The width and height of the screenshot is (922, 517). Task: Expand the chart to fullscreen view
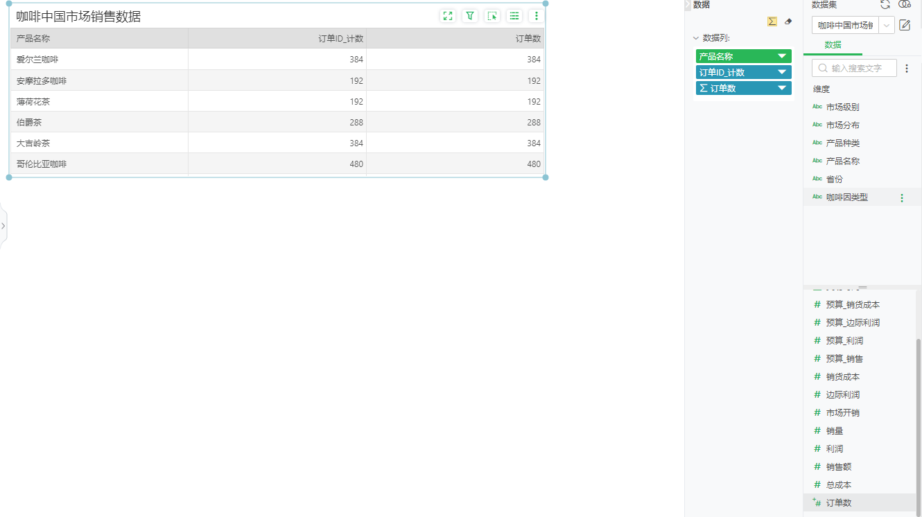[x=448, y=15]
